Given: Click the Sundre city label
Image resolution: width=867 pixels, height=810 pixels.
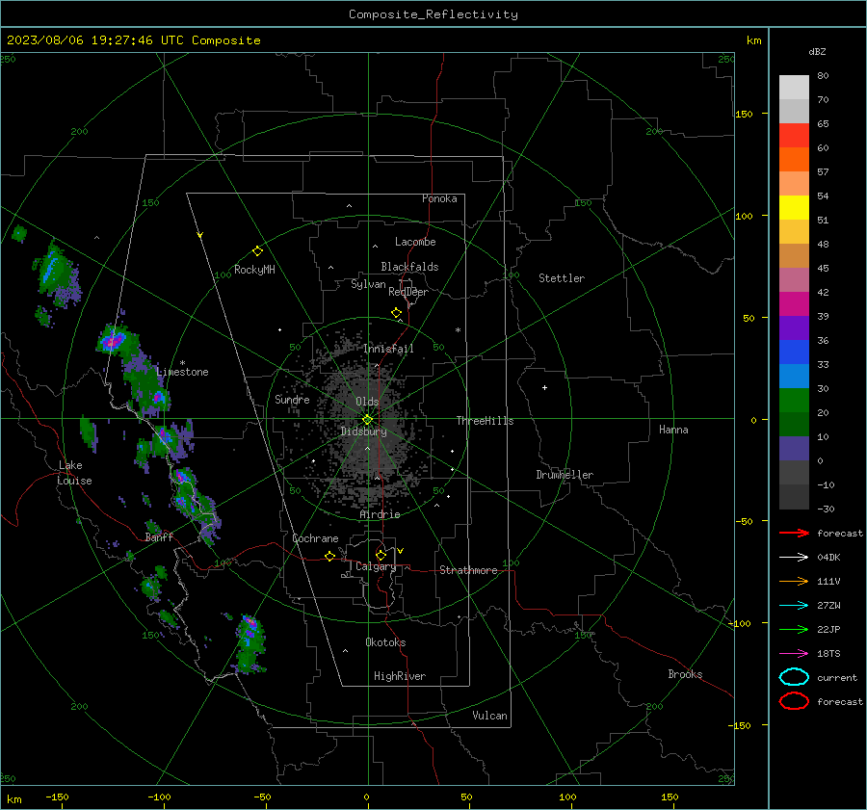Looking at the screenshot, I should coord(292,399).
